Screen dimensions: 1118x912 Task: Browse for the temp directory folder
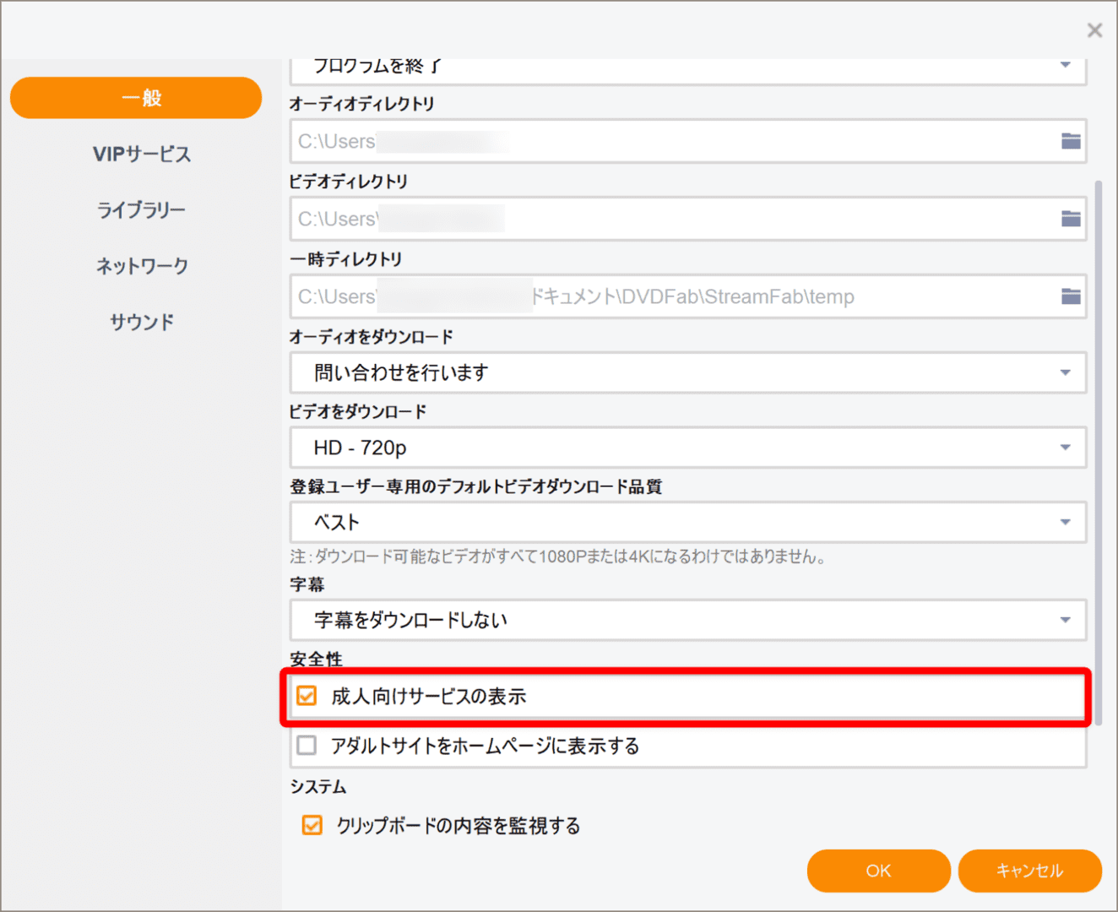click(x=1070, y=296)
